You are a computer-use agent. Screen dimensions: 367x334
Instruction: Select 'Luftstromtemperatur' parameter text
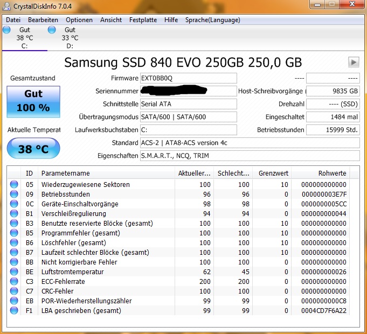tap(73, 272)
